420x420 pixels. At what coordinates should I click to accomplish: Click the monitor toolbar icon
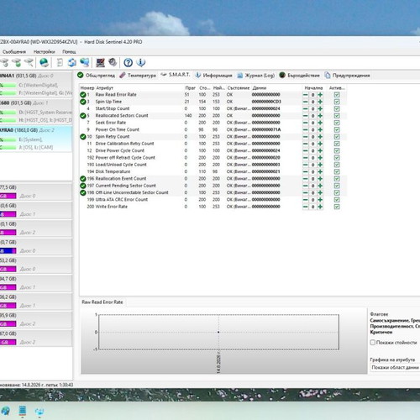click(x=100, y=62)
